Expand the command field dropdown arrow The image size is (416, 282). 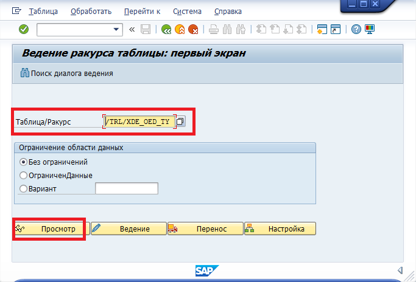(117, 29)
